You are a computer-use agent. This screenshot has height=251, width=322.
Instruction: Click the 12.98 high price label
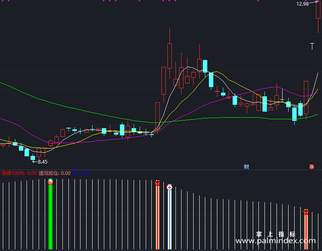coord(303,4)
